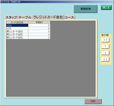
Task: Switch to the スタッフ tab
Action: (11, 17)
